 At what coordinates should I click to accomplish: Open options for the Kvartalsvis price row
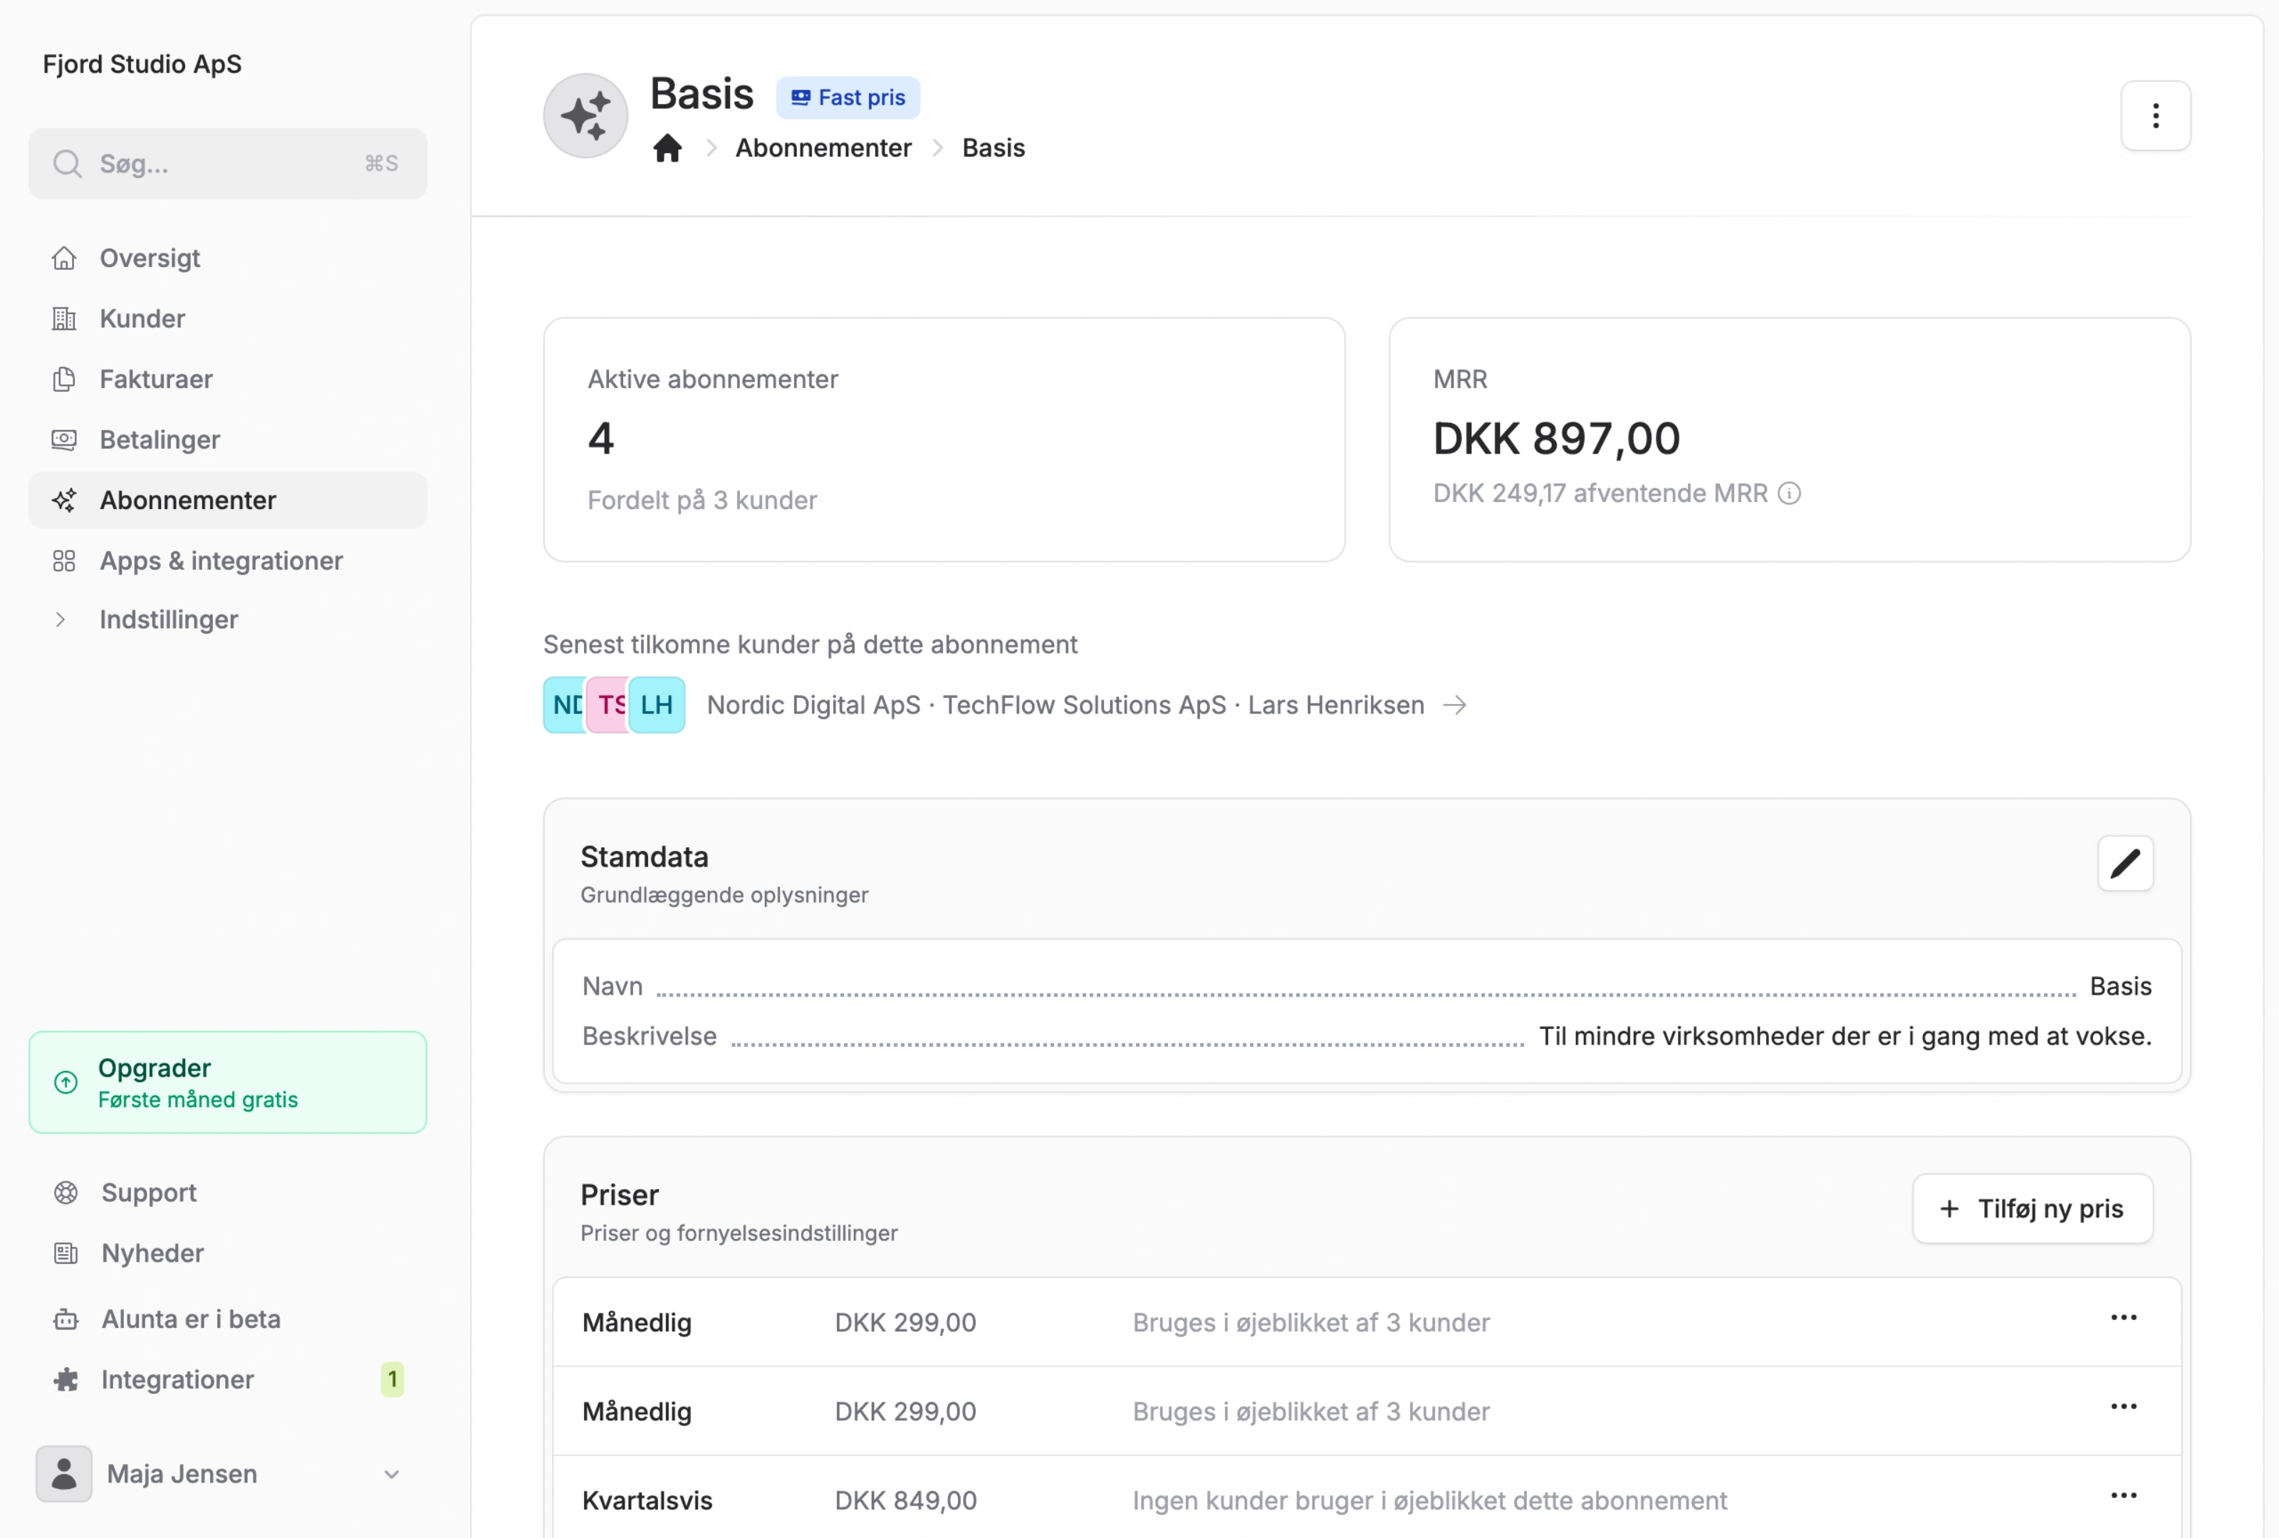(x=2123, y=1495)
